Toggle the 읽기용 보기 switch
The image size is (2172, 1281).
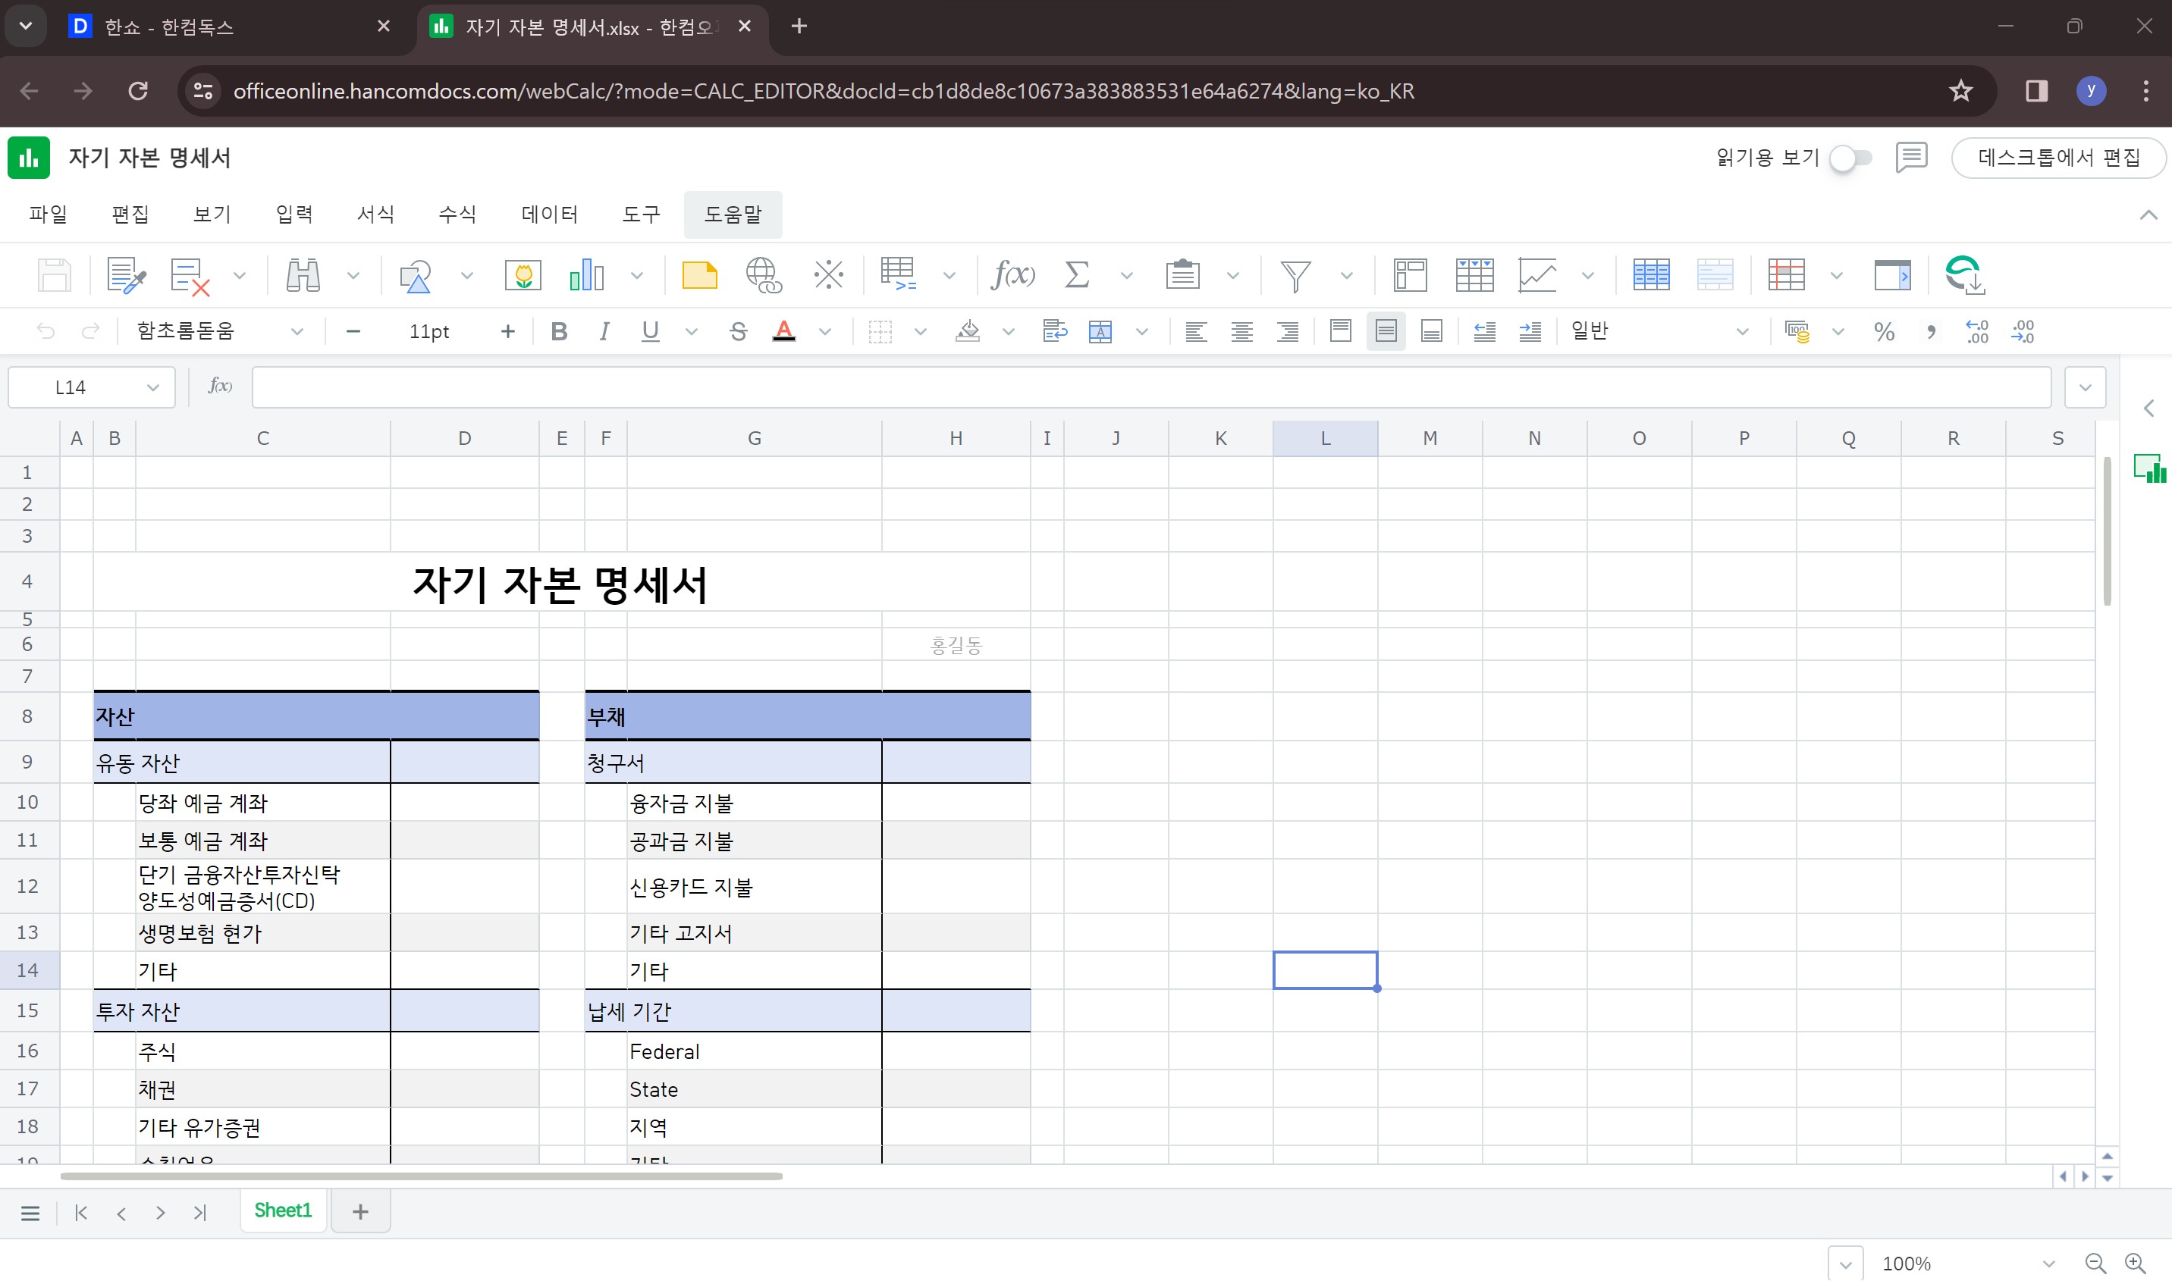coord(1850,158)
